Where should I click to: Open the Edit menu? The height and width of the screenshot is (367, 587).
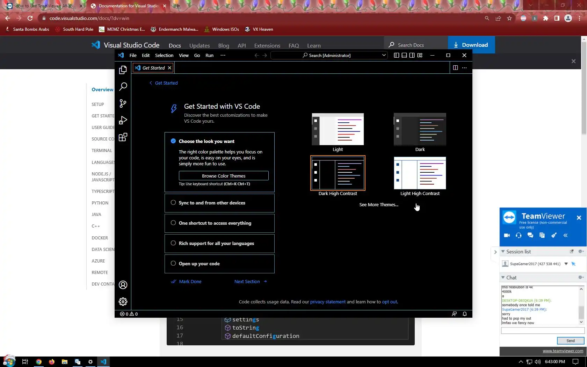pos(146,55)
